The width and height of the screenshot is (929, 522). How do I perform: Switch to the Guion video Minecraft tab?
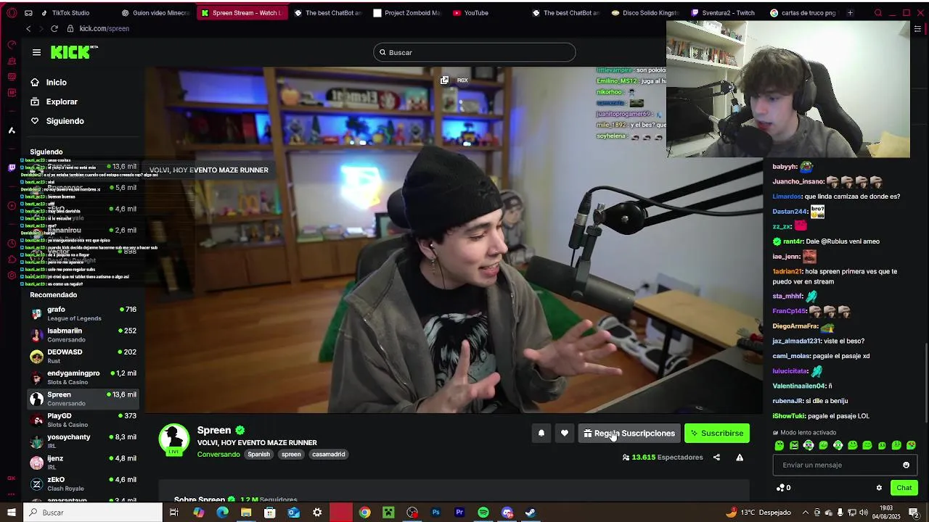click(x=155, y=12)
